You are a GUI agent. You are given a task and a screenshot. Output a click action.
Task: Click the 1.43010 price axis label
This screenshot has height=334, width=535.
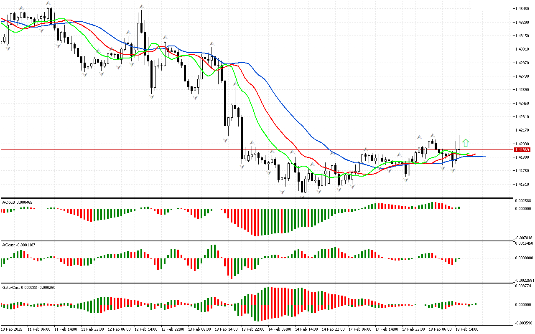522,49
